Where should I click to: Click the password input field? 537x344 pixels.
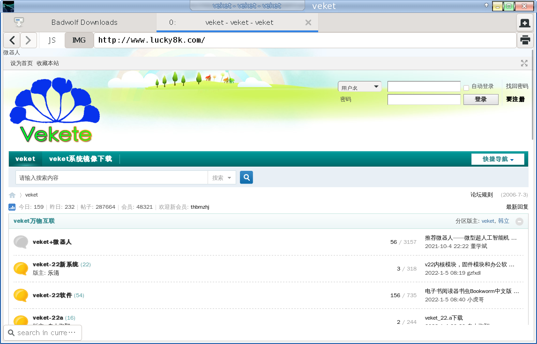[424, 100]
